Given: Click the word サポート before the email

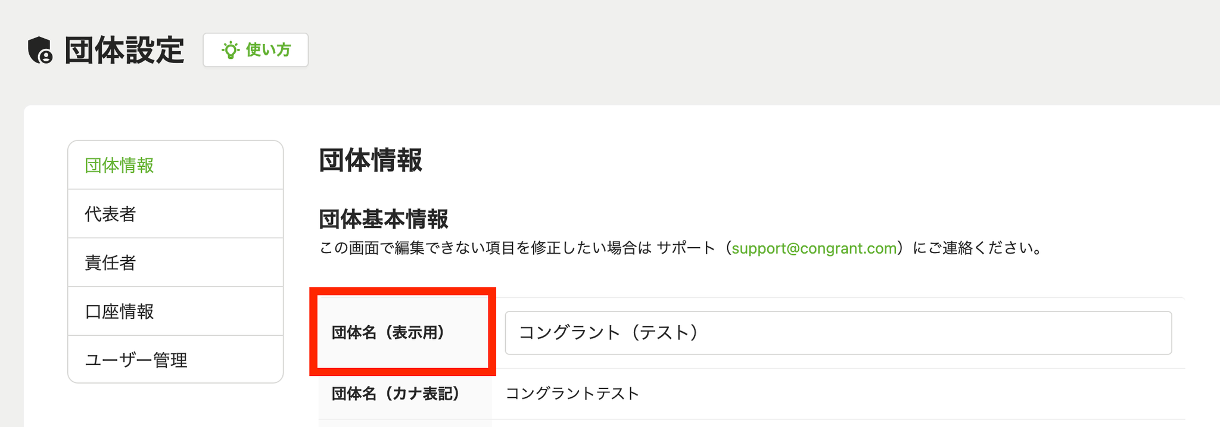Looking at the screenshot, I should 686,248.
